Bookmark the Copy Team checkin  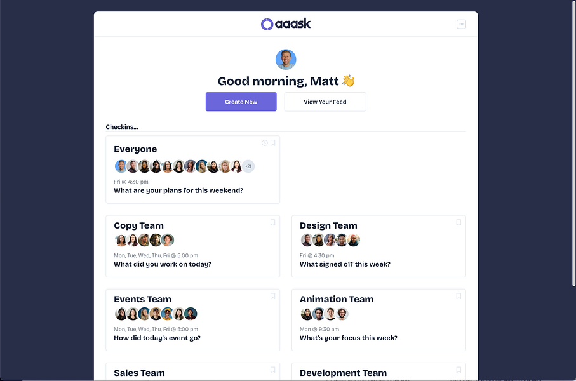coord(272,222)
